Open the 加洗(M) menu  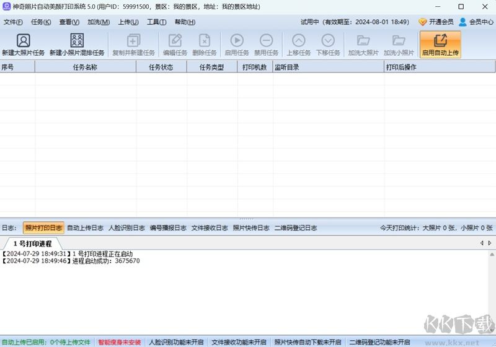[x=99, y=22]
